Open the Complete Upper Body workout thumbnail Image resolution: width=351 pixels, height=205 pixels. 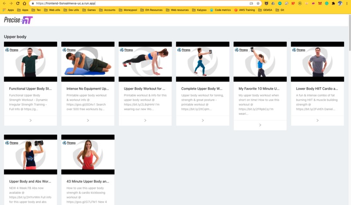coord(202,61)
